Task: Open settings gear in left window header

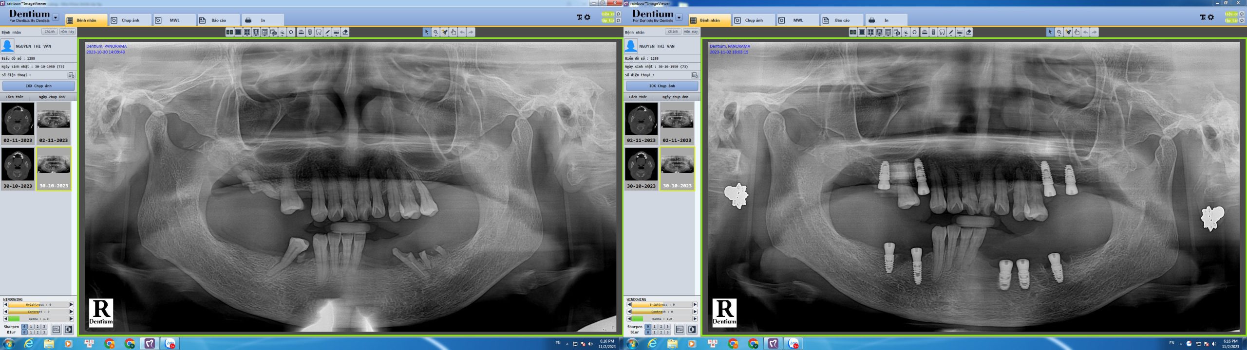Action: [587, 17]
